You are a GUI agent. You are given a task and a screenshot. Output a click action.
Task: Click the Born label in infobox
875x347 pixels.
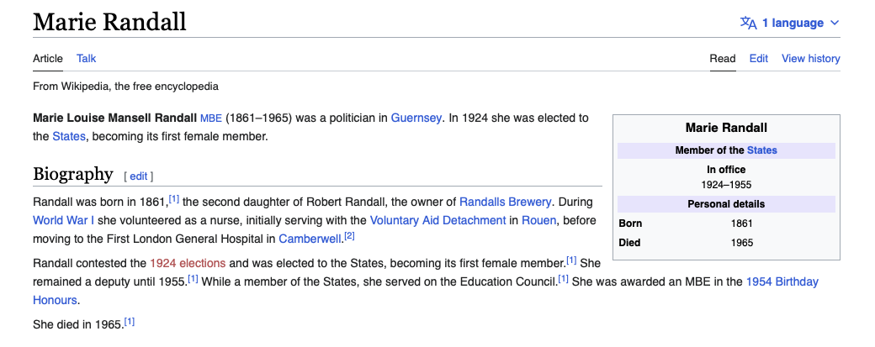click(630, 223)
